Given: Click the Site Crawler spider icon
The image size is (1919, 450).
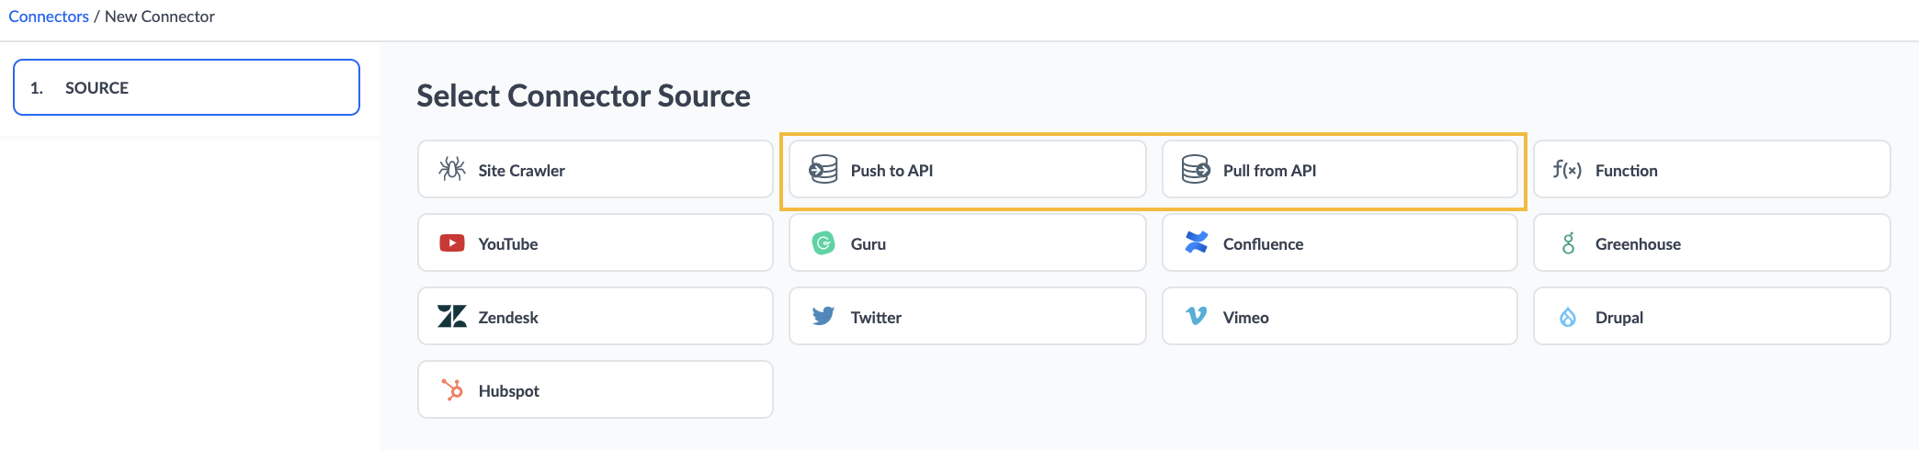Looking at the screenshot, I should click(451, 169).
